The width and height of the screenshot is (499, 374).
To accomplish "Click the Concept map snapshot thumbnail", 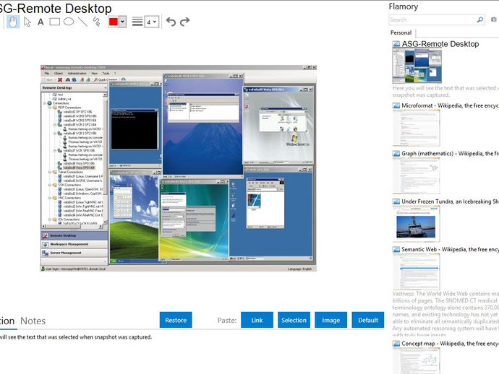I will click(x=416, y=361).
